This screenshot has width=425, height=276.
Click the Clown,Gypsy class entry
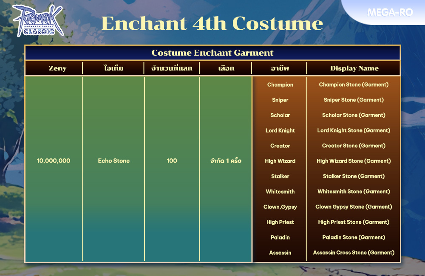click(x=280, y=207)
